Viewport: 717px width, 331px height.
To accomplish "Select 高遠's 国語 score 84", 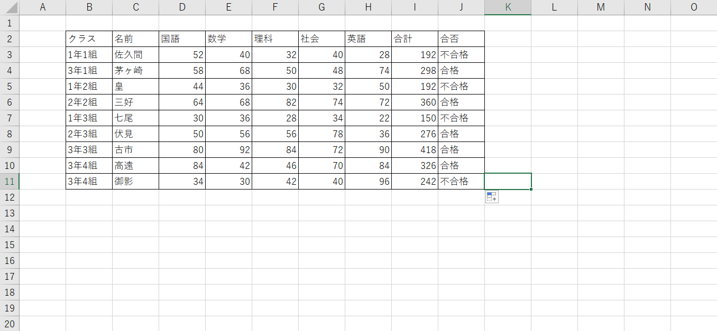I will point(182,166).
